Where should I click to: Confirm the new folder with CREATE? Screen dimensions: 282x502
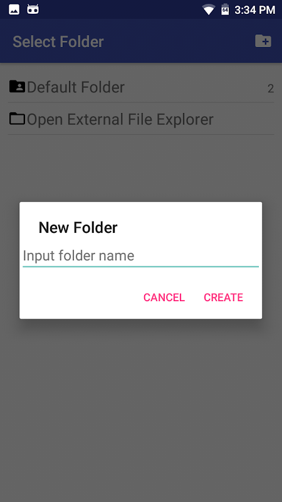click(x=224, y=297)
